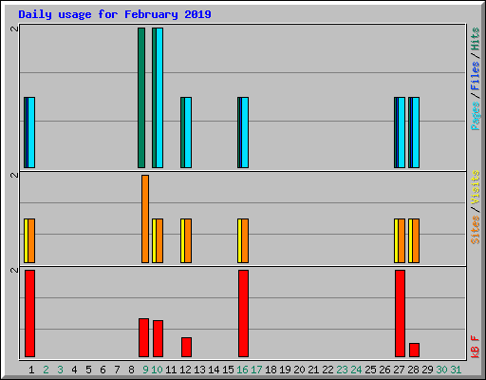This screenshot has height=380, width=486.
Task: Click the title "Daily usage for February 2019"
Action: [x=115, y=14]
